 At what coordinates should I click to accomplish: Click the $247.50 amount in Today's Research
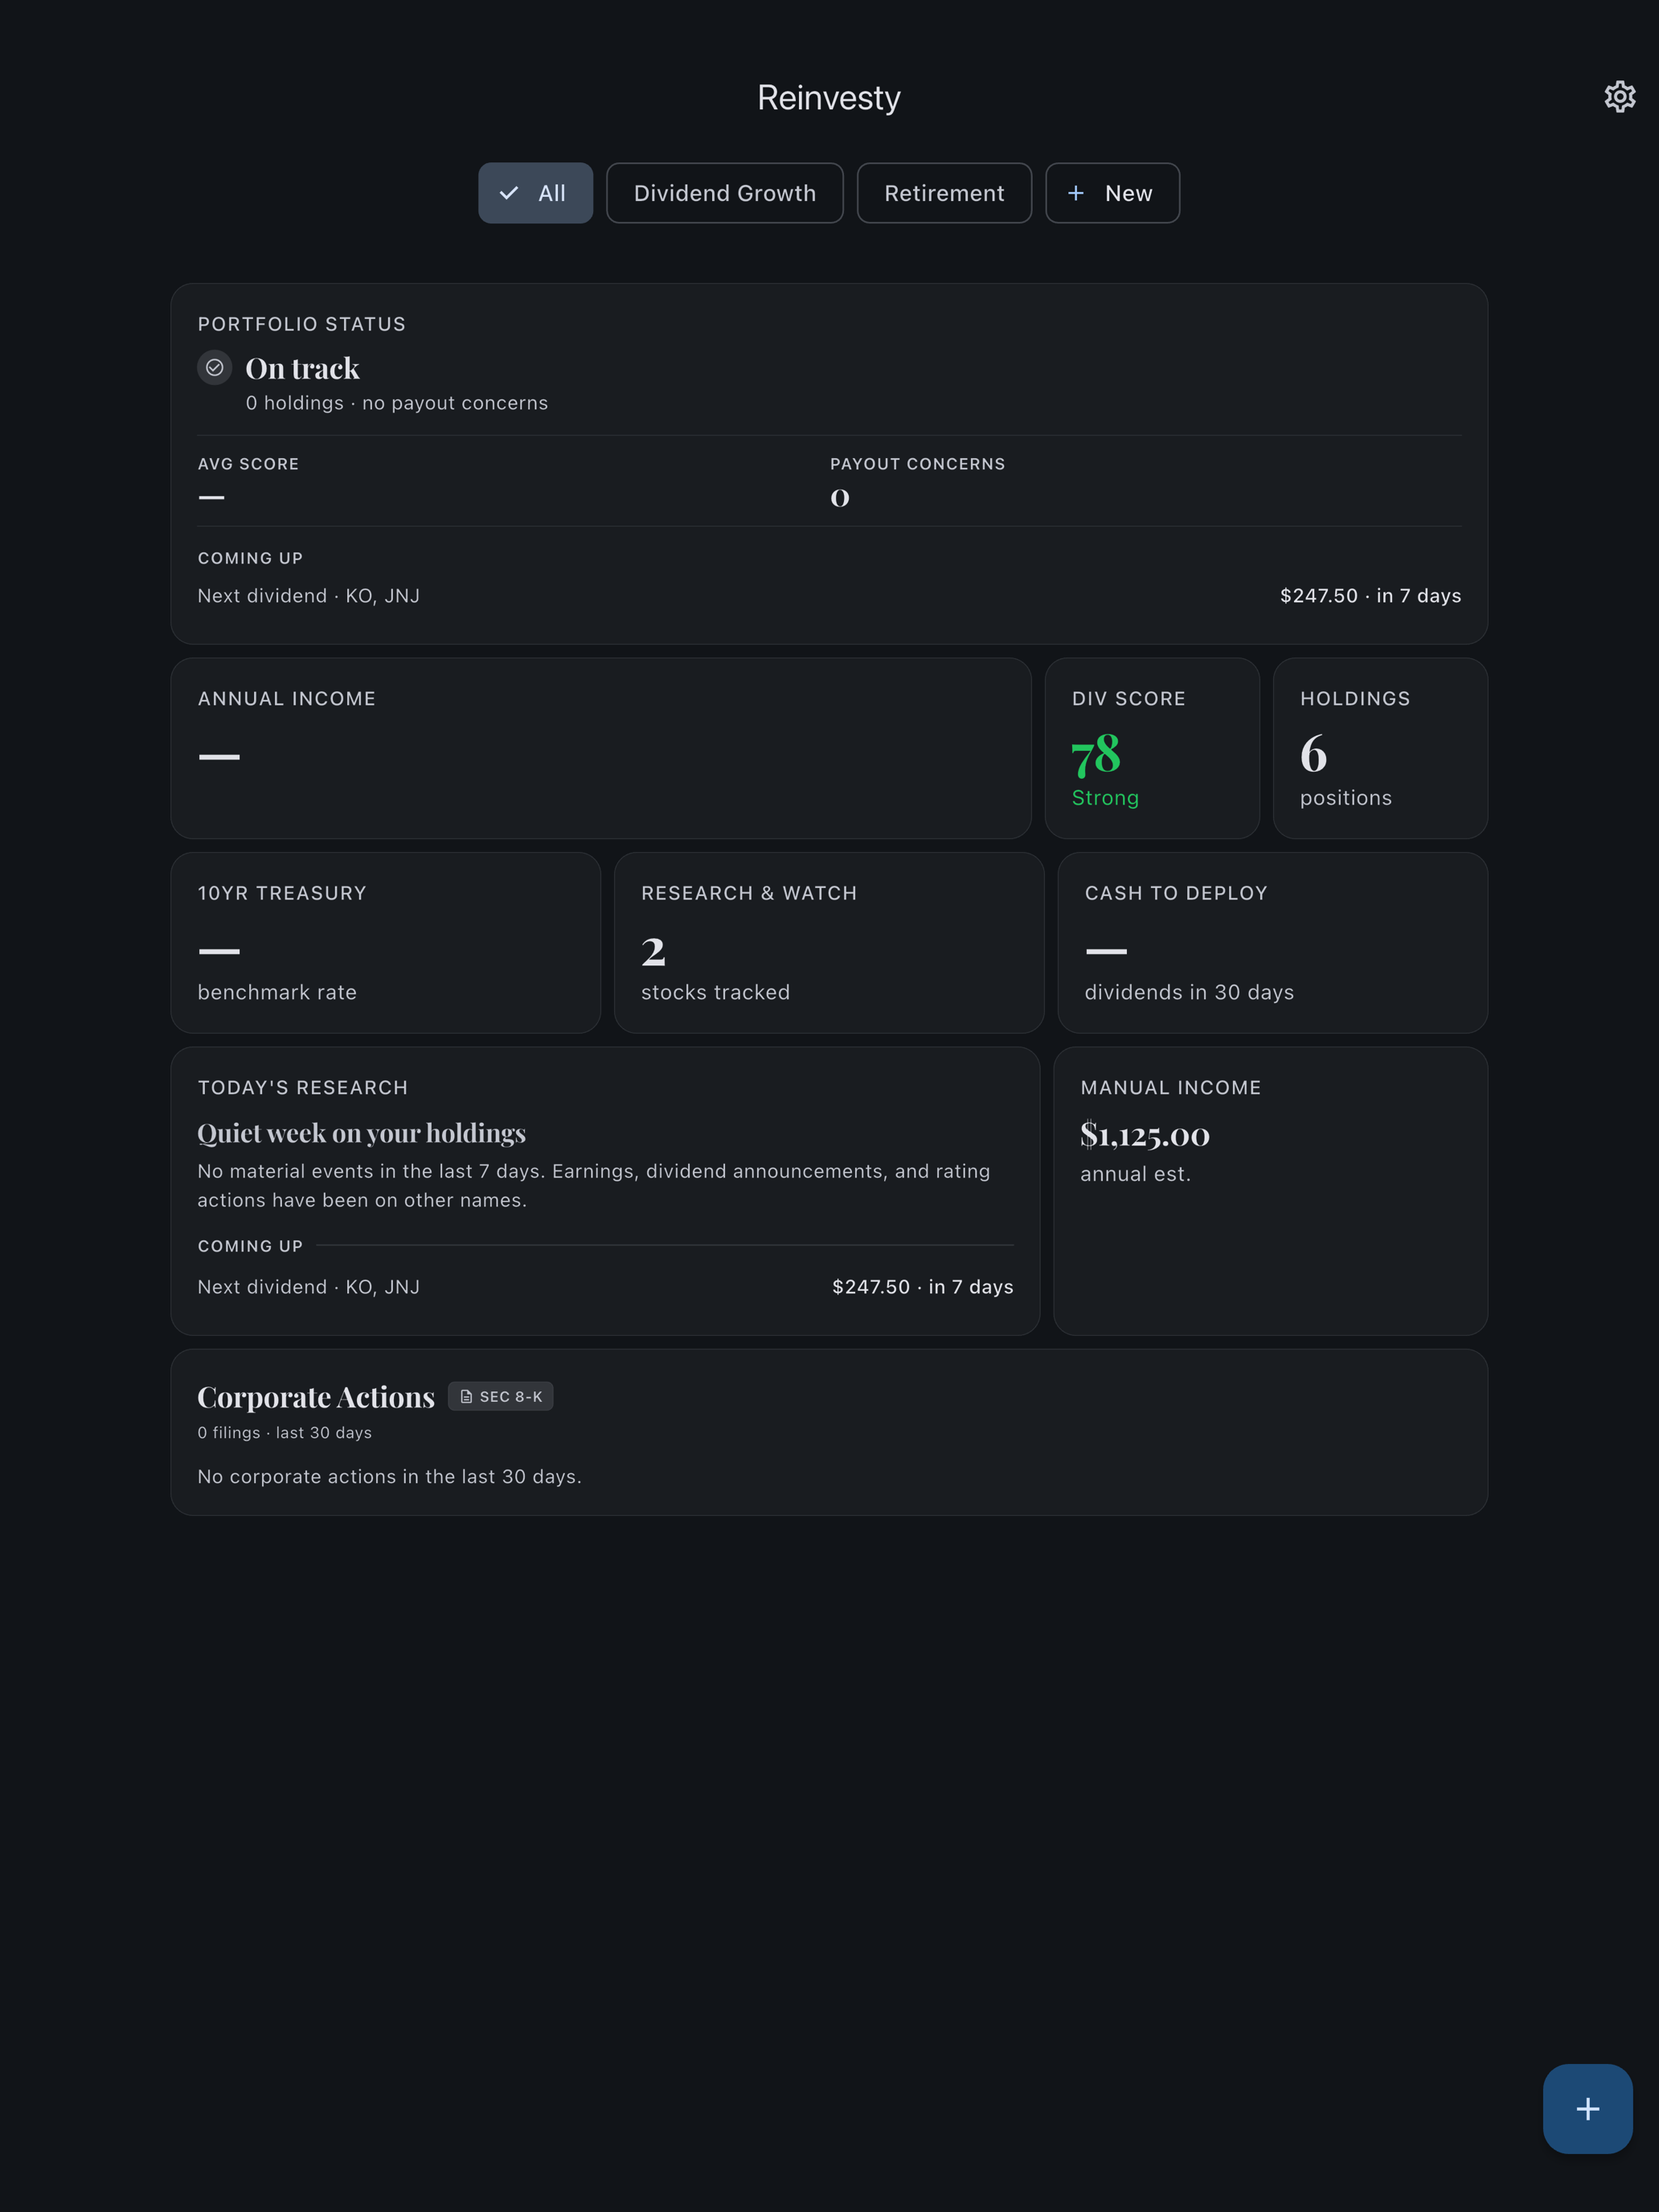tap(871, 1287)
